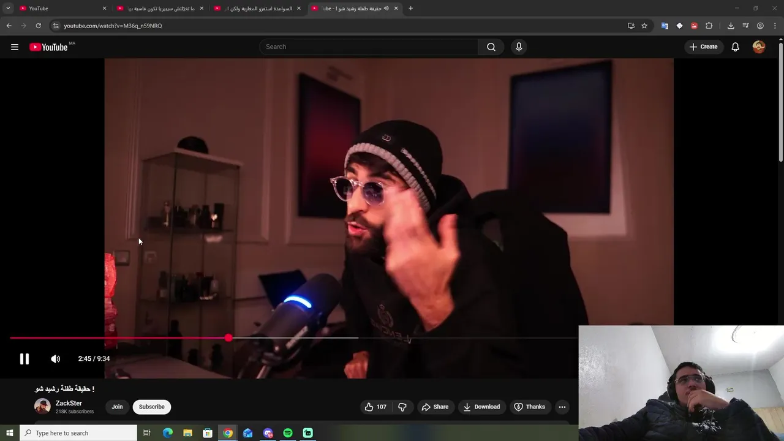Mute tab via speaker icon on active tab
The width and height of the screenshot is (784, 441).
[x=386, y=9]
